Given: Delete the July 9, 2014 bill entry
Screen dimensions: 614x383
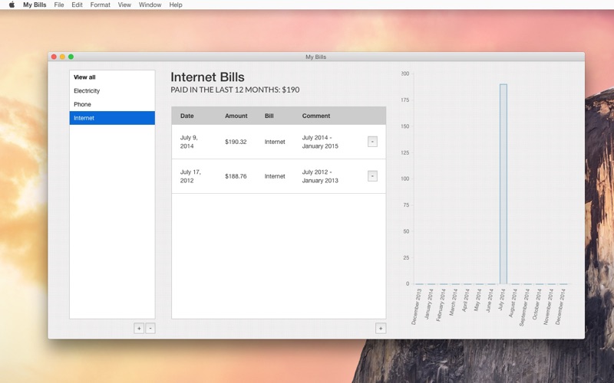Looking at the screenshot, I should [372, 142].
